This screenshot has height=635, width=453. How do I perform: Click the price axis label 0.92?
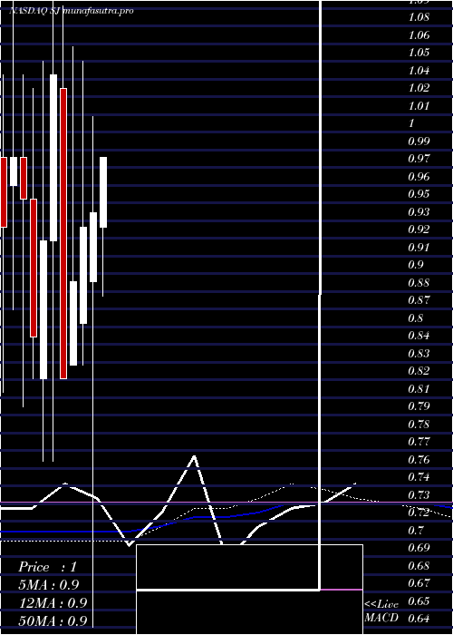[419, 230]
